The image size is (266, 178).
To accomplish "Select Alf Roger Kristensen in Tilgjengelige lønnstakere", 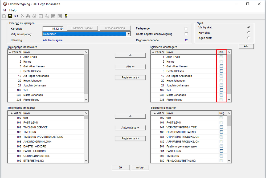I will 46,76.
